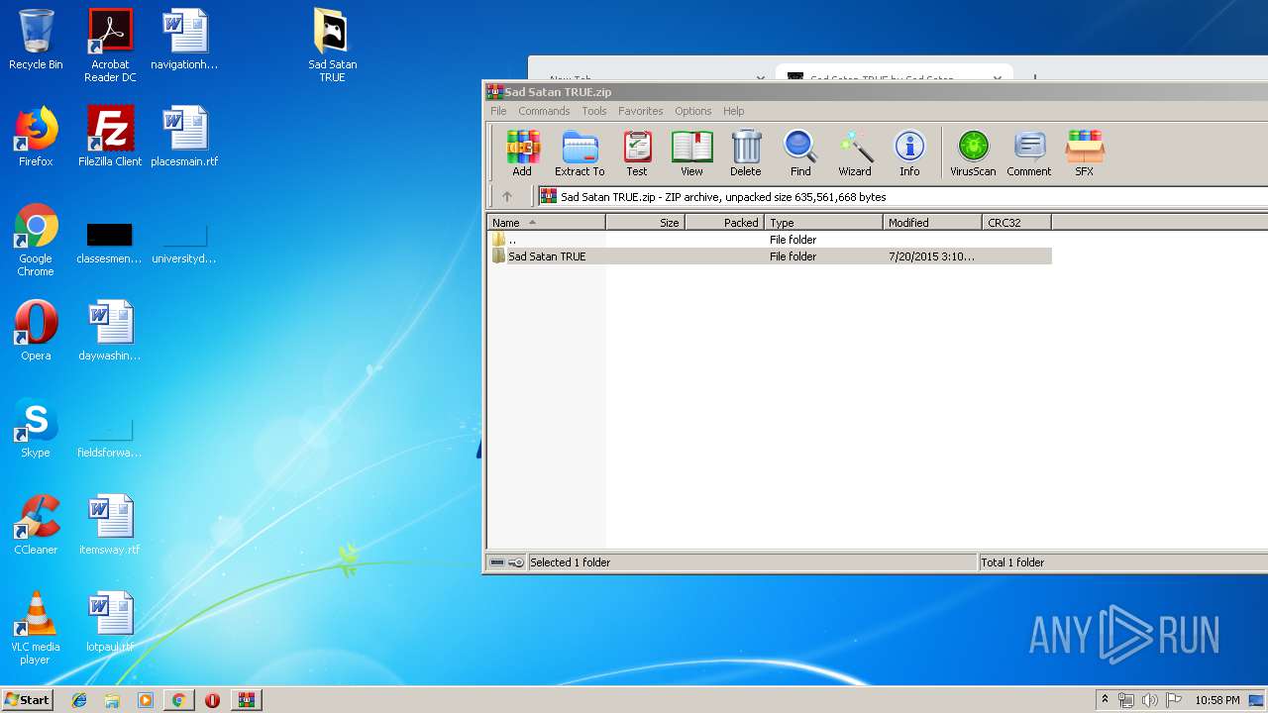Sort by the Size column header
Image resolution: width=1268 pixels, height=713 pixels.
pyautogui.click(x=646, y=223)
